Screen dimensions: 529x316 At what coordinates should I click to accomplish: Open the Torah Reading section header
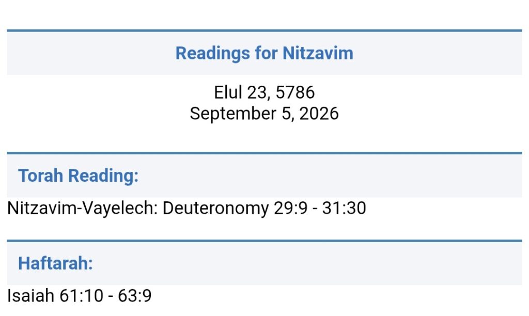79,176
